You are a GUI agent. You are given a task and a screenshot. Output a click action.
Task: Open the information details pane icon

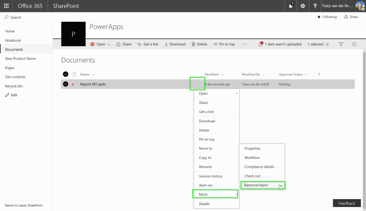tap(354, 44)
